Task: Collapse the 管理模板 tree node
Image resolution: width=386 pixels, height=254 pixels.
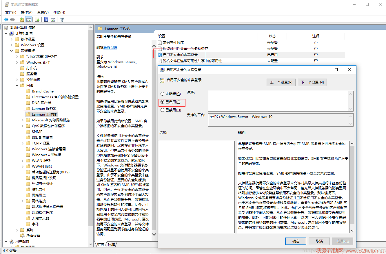Action: point(12,51)
